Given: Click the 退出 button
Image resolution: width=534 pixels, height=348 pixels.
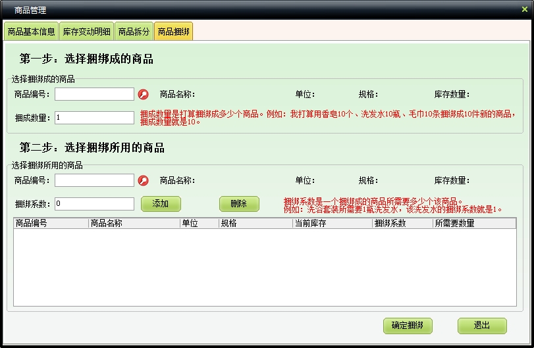Looking at the screenshot, I should click(482, 326).
